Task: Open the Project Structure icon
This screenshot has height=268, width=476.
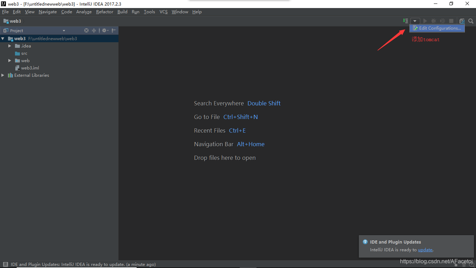Action: click(x=462, y=21)
